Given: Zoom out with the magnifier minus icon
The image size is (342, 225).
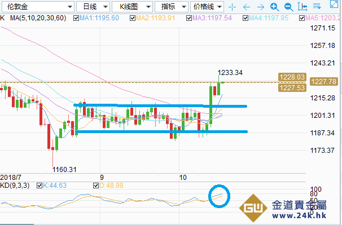Looking at the screenshot, I should 288,7.
